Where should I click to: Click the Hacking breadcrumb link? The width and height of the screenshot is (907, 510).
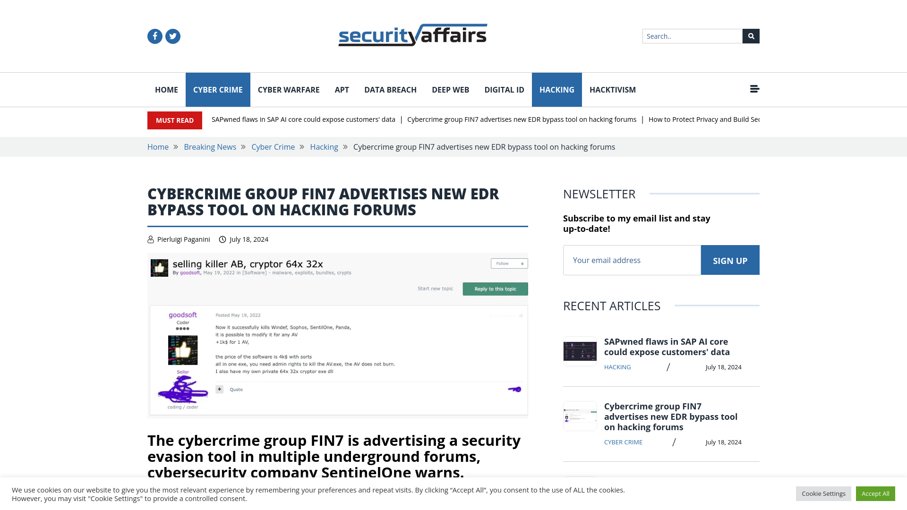324,146
